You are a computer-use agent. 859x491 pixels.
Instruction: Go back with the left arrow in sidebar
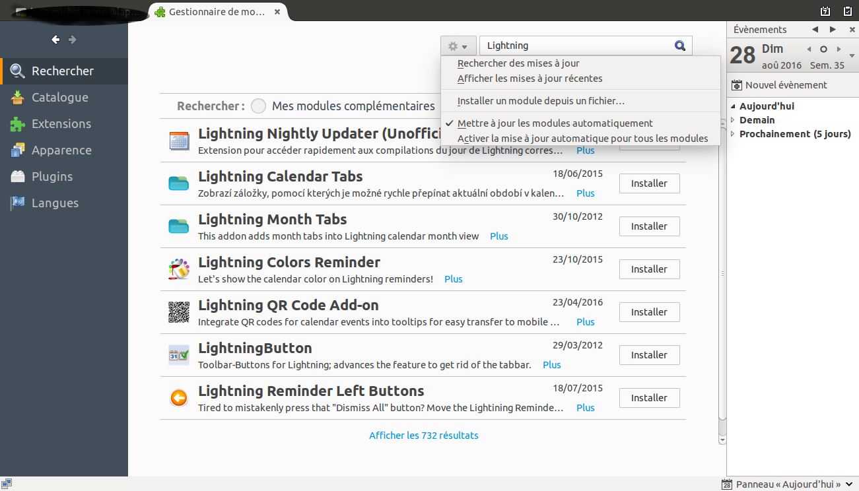pyautogui.click(x=56, y=40)
